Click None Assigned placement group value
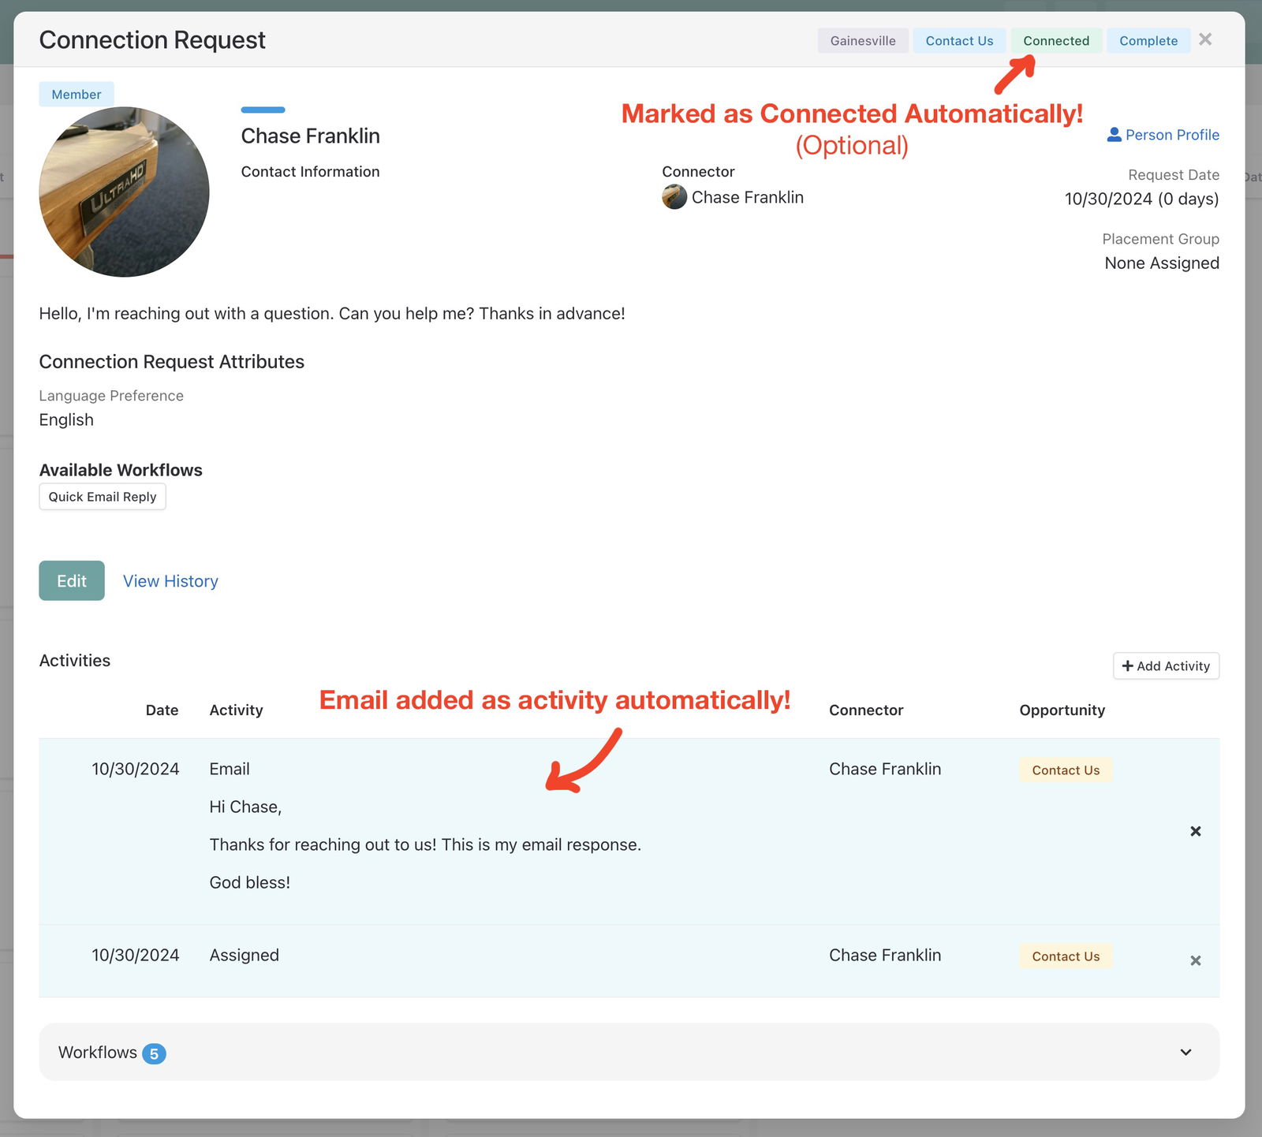This screenshot has width=1262, height=1137. [1162, 263]
